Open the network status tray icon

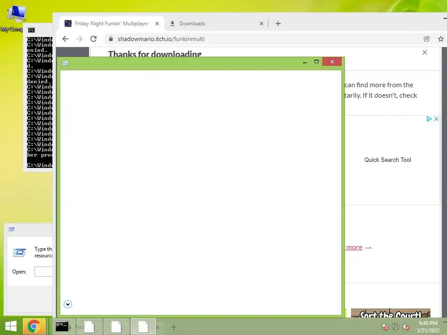[395, 327]
